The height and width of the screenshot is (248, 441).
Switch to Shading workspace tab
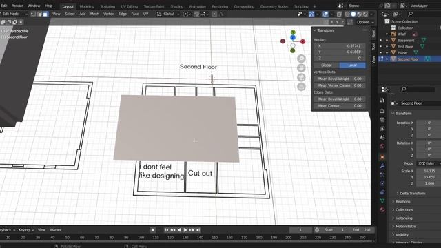(176, 6)
